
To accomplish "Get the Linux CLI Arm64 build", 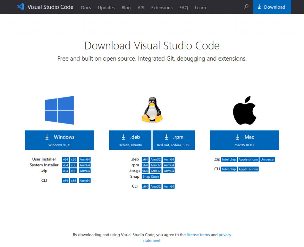I will tap(169, 186).
